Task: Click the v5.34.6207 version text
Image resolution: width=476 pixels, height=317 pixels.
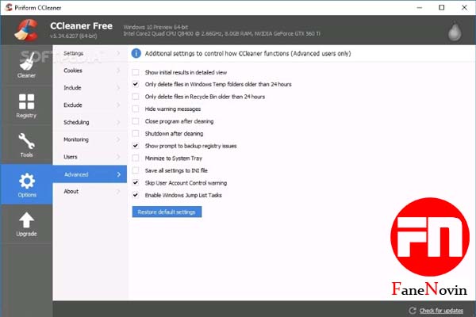Action: pos(74,36)
